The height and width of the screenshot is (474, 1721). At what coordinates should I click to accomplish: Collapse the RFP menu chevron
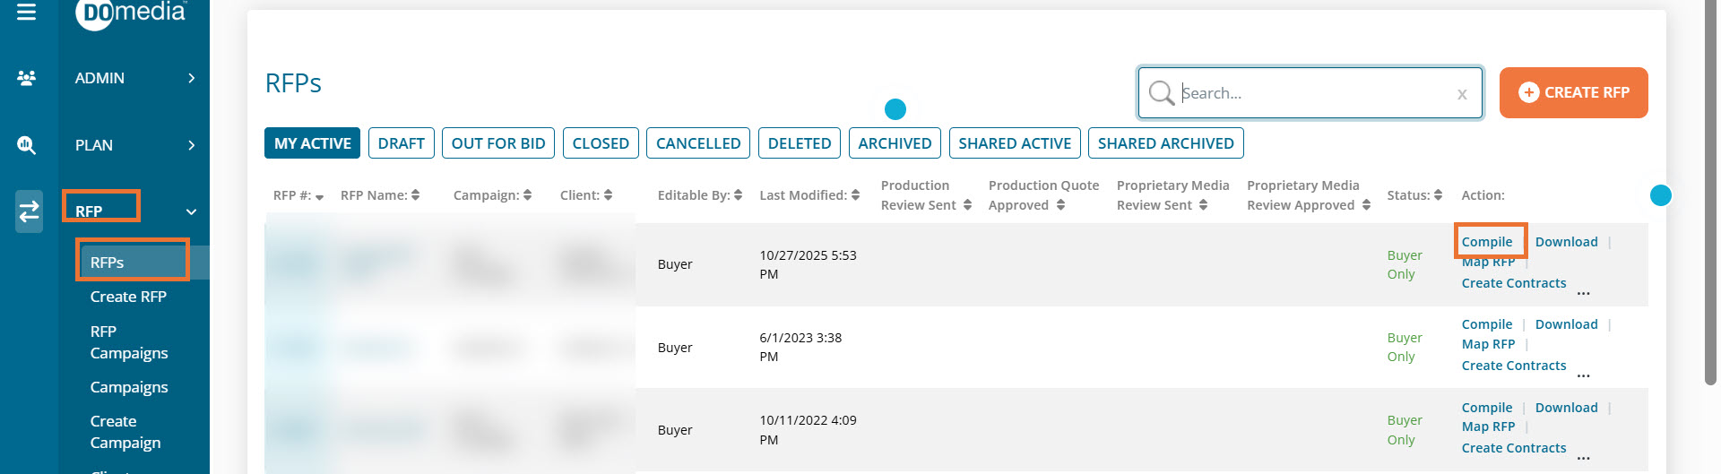tap(191, 211)
